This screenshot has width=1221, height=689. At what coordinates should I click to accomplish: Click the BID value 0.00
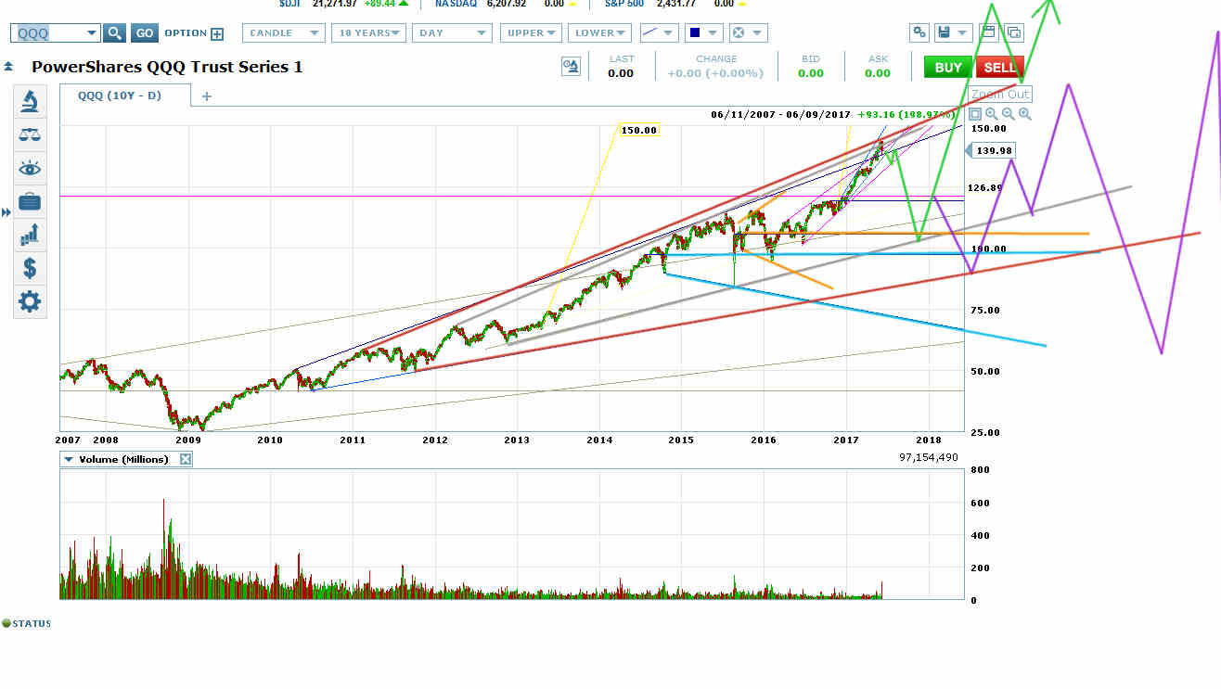(811, 73)
